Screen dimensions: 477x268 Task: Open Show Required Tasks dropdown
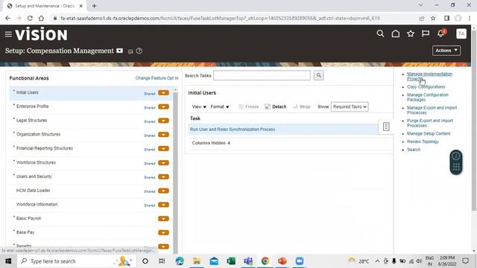pos(350,106)
